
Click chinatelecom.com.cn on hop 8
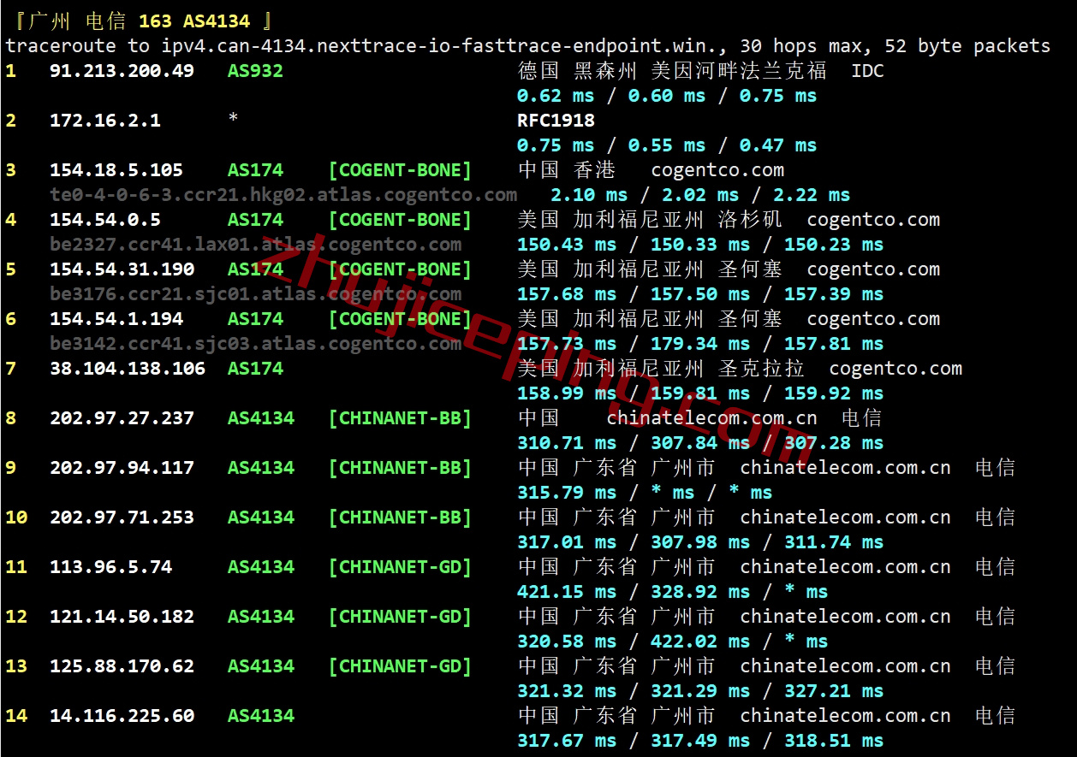[711, 418]
